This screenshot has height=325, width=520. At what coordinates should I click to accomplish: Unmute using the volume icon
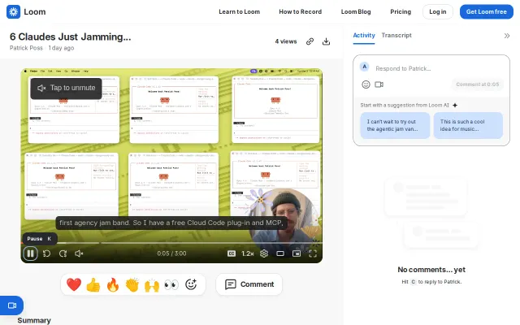click(79, 253)
